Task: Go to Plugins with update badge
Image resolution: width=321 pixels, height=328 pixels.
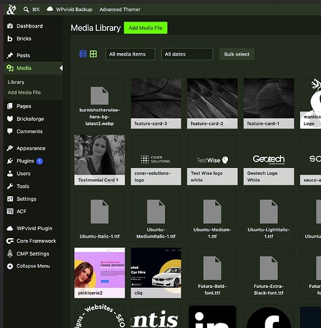Action: coord(25,161)
